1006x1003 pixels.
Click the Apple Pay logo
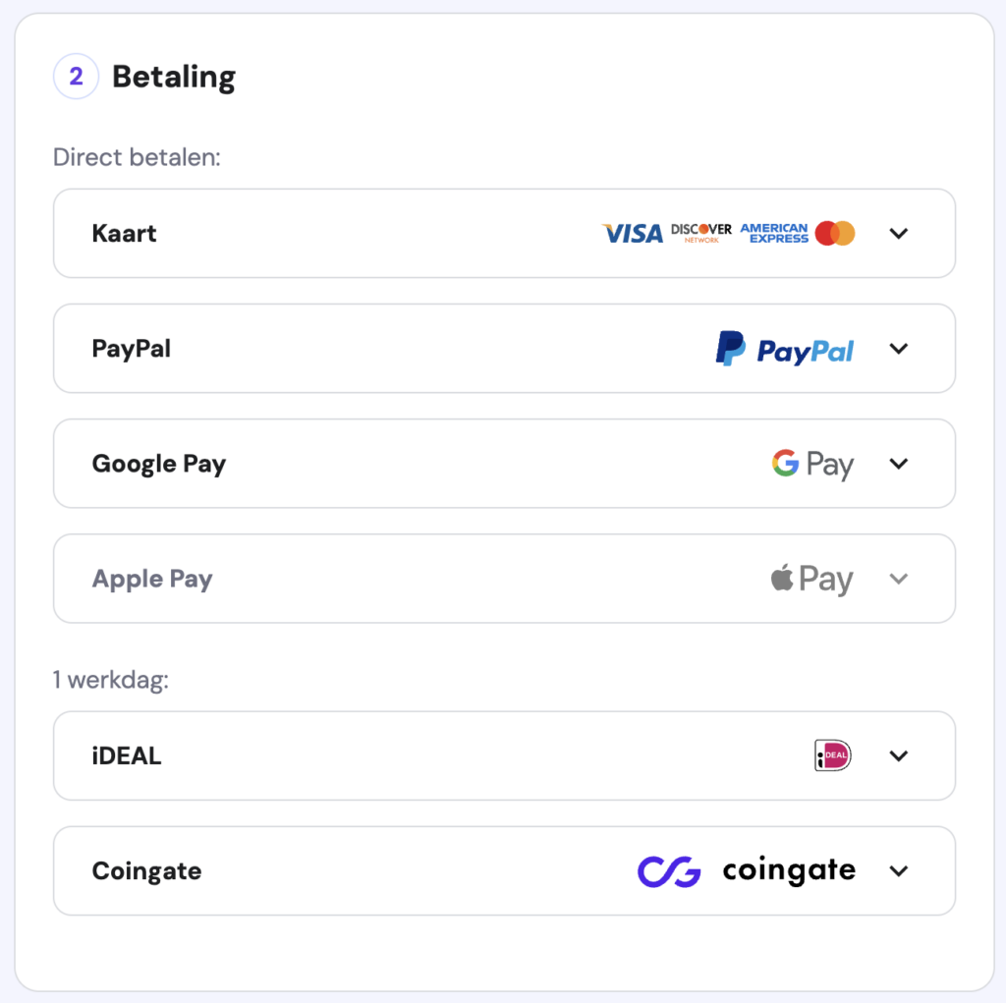coord(811,579)
